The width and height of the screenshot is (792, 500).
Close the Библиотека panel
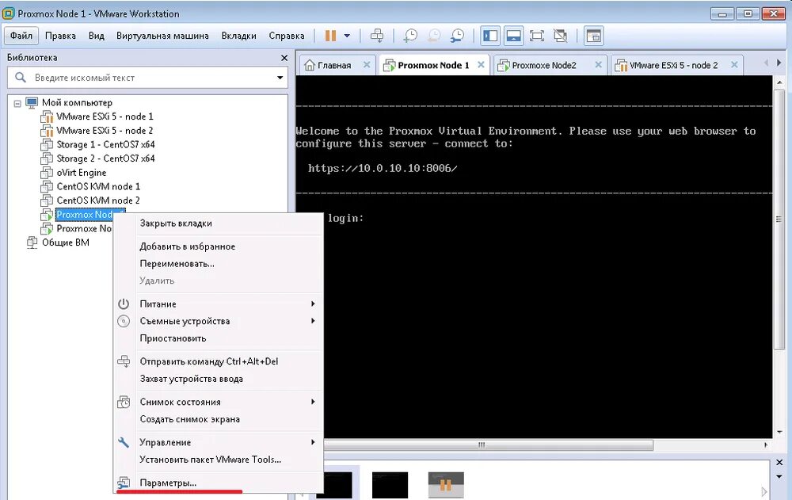(x=284, y=58)
